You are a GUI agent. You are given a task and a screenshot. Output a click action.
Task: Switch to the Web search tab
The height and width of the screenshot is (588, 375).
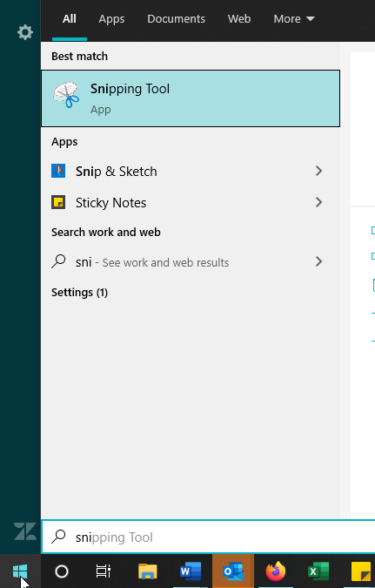coord(239,19)
